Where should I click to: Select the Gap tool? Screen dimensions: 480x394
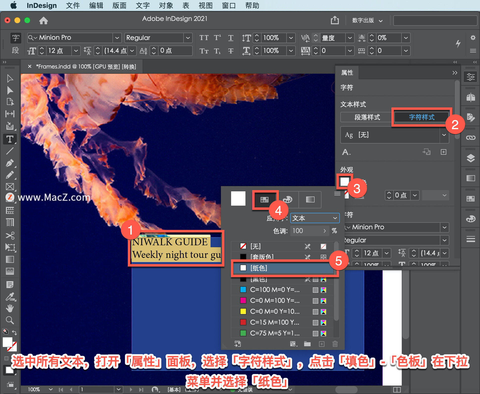(x=10, y=114)
